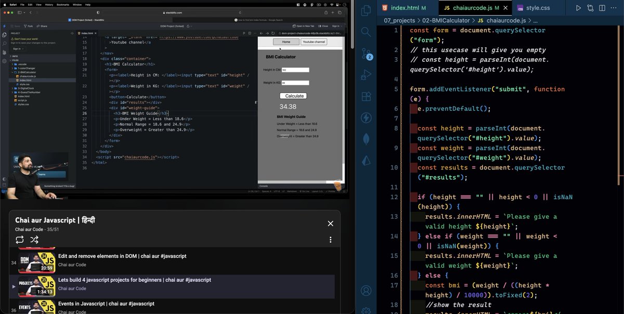Close the chaiaurcode.js tab in VS Code
Image resolution: width=624 pixels, height=314 pixels.
[505, 8]
